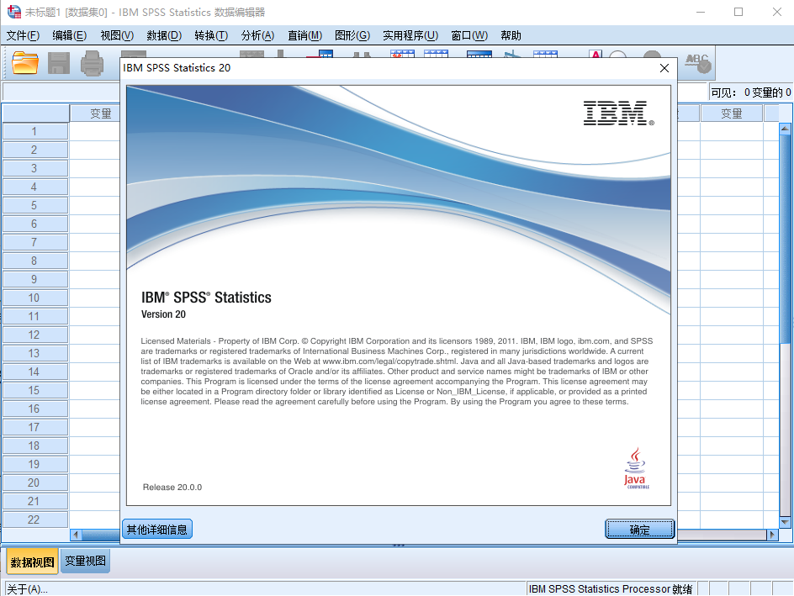Click the 其他详细信息 button
The width and height of the screenshot is (794, 596).
(x=156, y=530)
